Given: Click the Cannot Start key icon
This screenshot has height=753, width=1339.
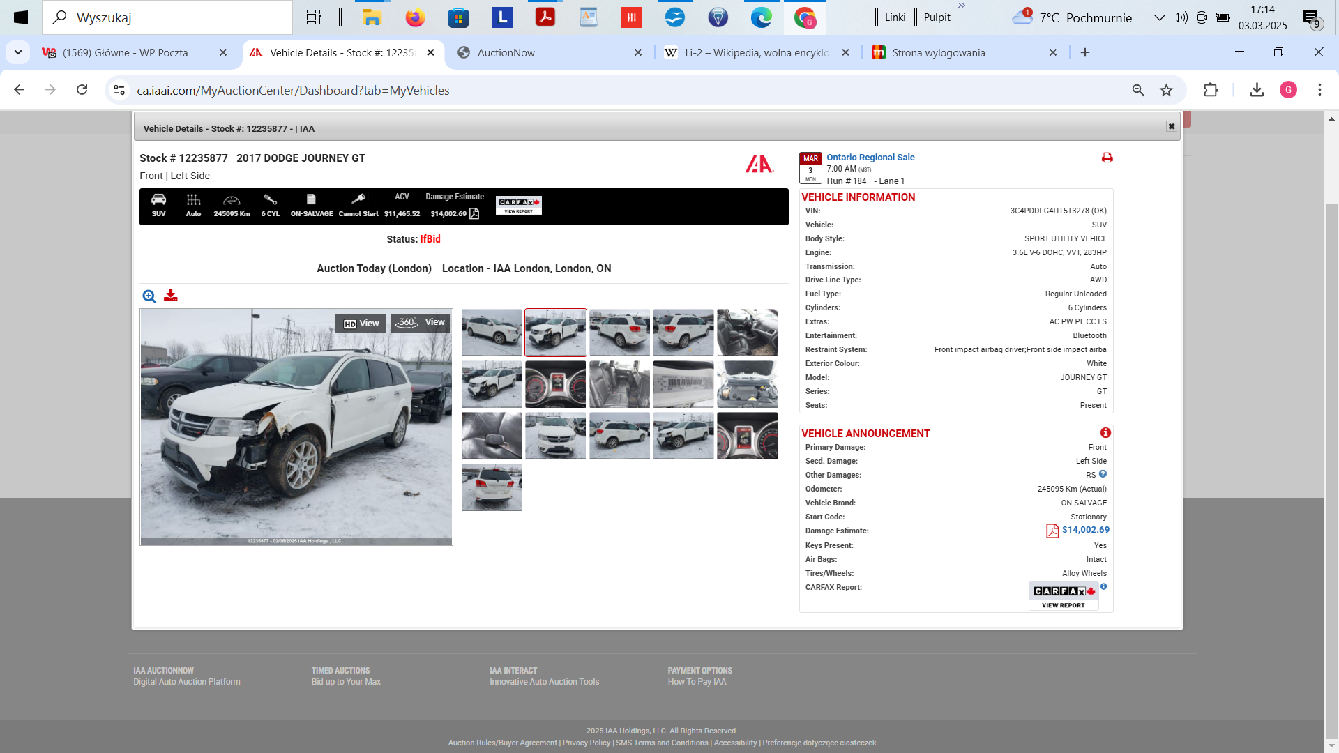Looking at the screenshot, I should (x=358, y=199).
